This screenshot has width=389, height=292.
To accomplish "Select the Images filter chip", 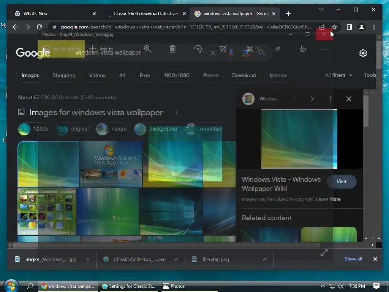I will point(30,75).
